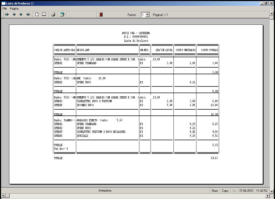Click the quantity '5,00' for SFERE8
The width and height of the screenshot is (275, 199).
click(x=169, y=105)
